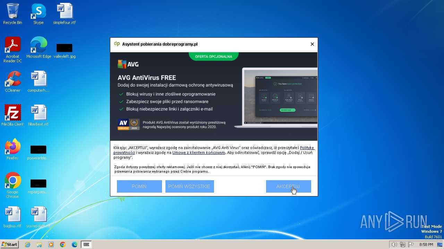This screenshot has height=249, width=444.
Task: Click the AVG AntiVirus FREE heading
Action: (147, 77)
